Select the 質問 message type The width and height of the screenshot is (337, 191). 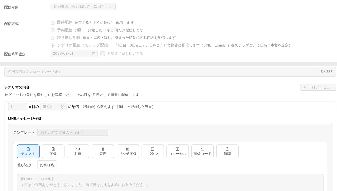[x=227, y=151]
